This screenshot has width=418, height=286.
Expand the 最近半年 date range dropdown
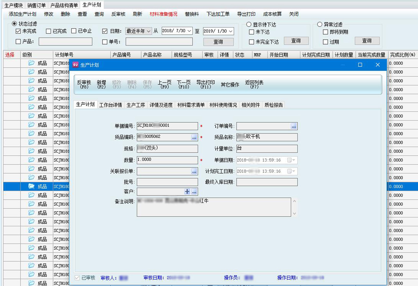click(149, 31)
